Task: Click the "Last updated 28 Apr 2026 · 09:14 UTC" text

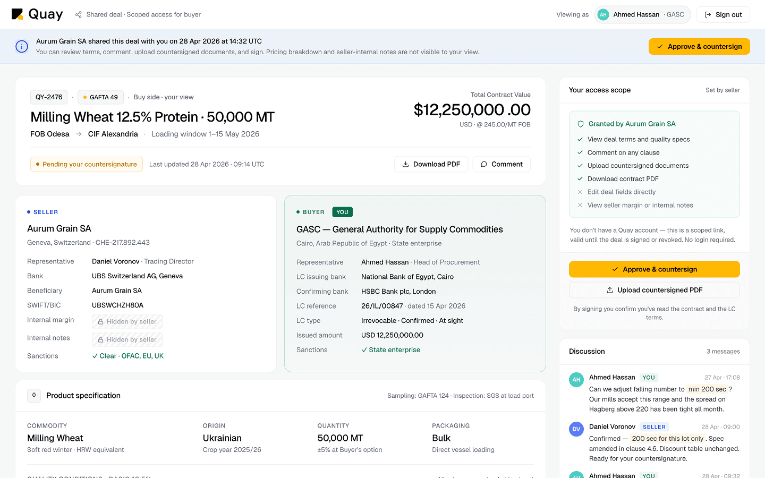Action: [x=207, y=165]
